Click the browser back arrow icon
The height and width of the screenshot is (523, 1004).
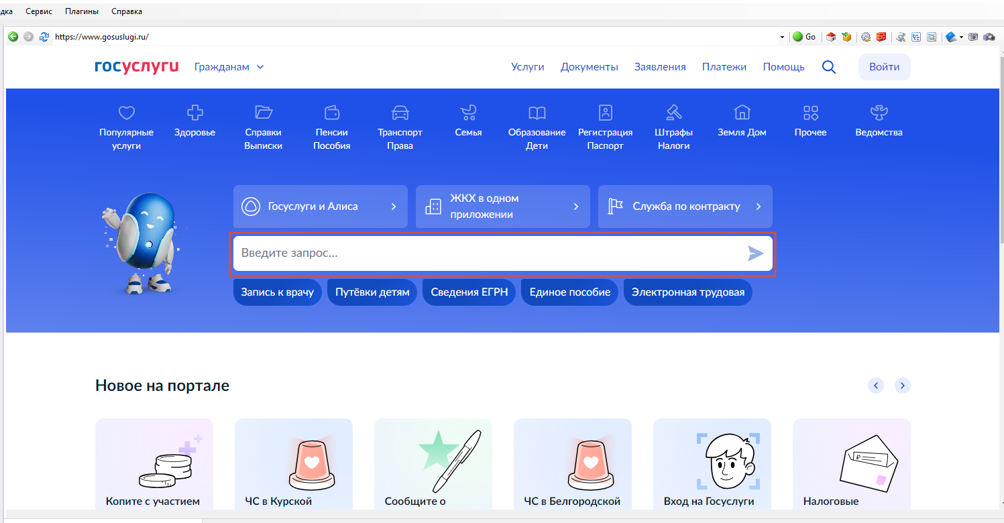(x=13, y=37)
